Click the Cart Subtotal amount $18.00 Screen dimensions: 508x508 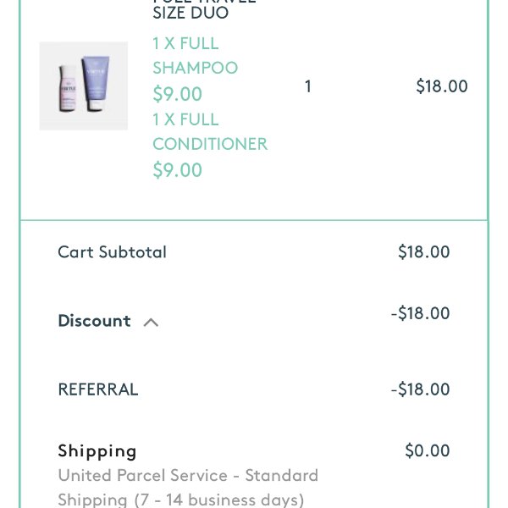pos(424,251)
